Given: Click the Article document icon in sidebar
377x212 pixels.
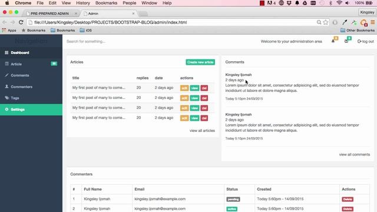Looking at the screenshot, I should 6,64.
